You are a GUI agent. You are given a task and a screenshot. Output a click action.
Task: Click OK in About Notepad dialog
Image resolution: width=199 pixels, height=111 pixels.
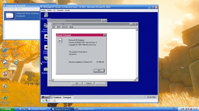tap(99, 71)
